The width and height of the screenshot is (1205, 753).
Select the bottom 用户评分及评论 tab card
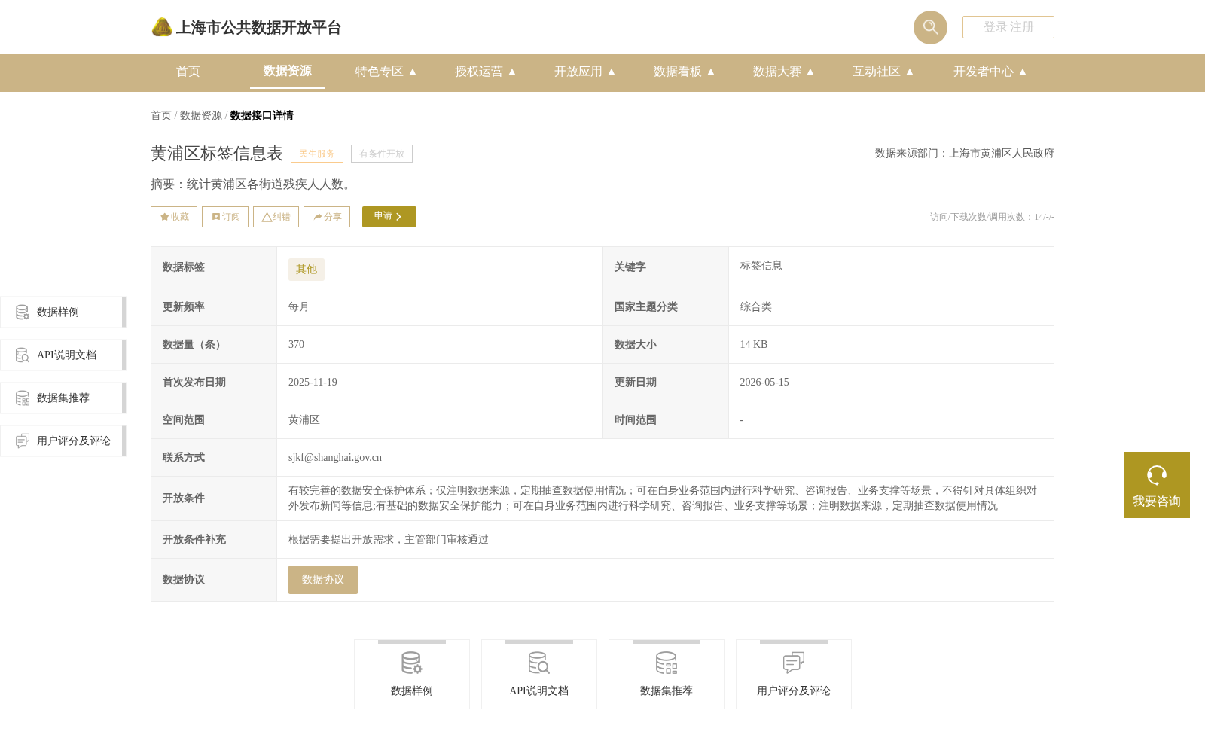[794, 675]
